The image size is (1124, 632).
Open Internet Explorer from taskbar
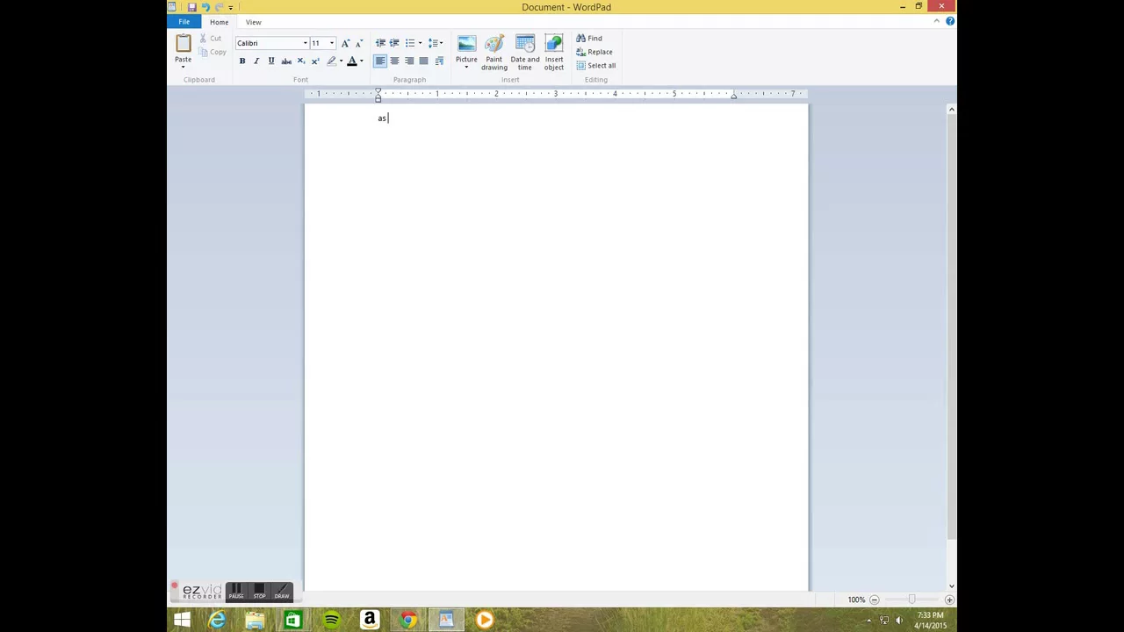tap(217, 621)
